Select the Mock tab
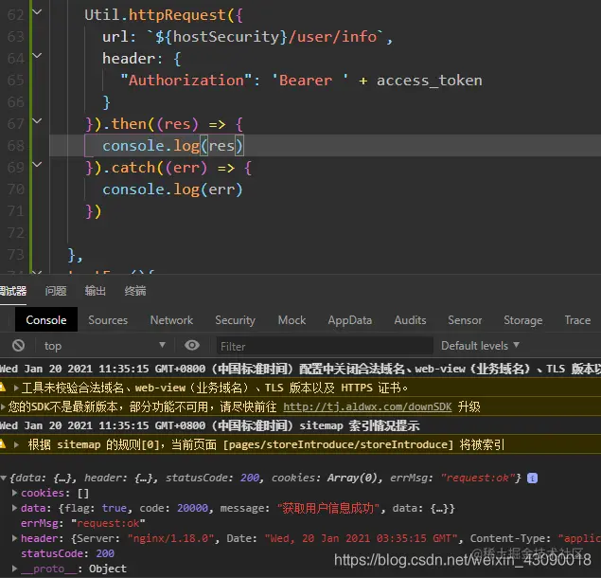Image resolution: width=601 pixels, height=578 pixels. click(x=292, y=319)
